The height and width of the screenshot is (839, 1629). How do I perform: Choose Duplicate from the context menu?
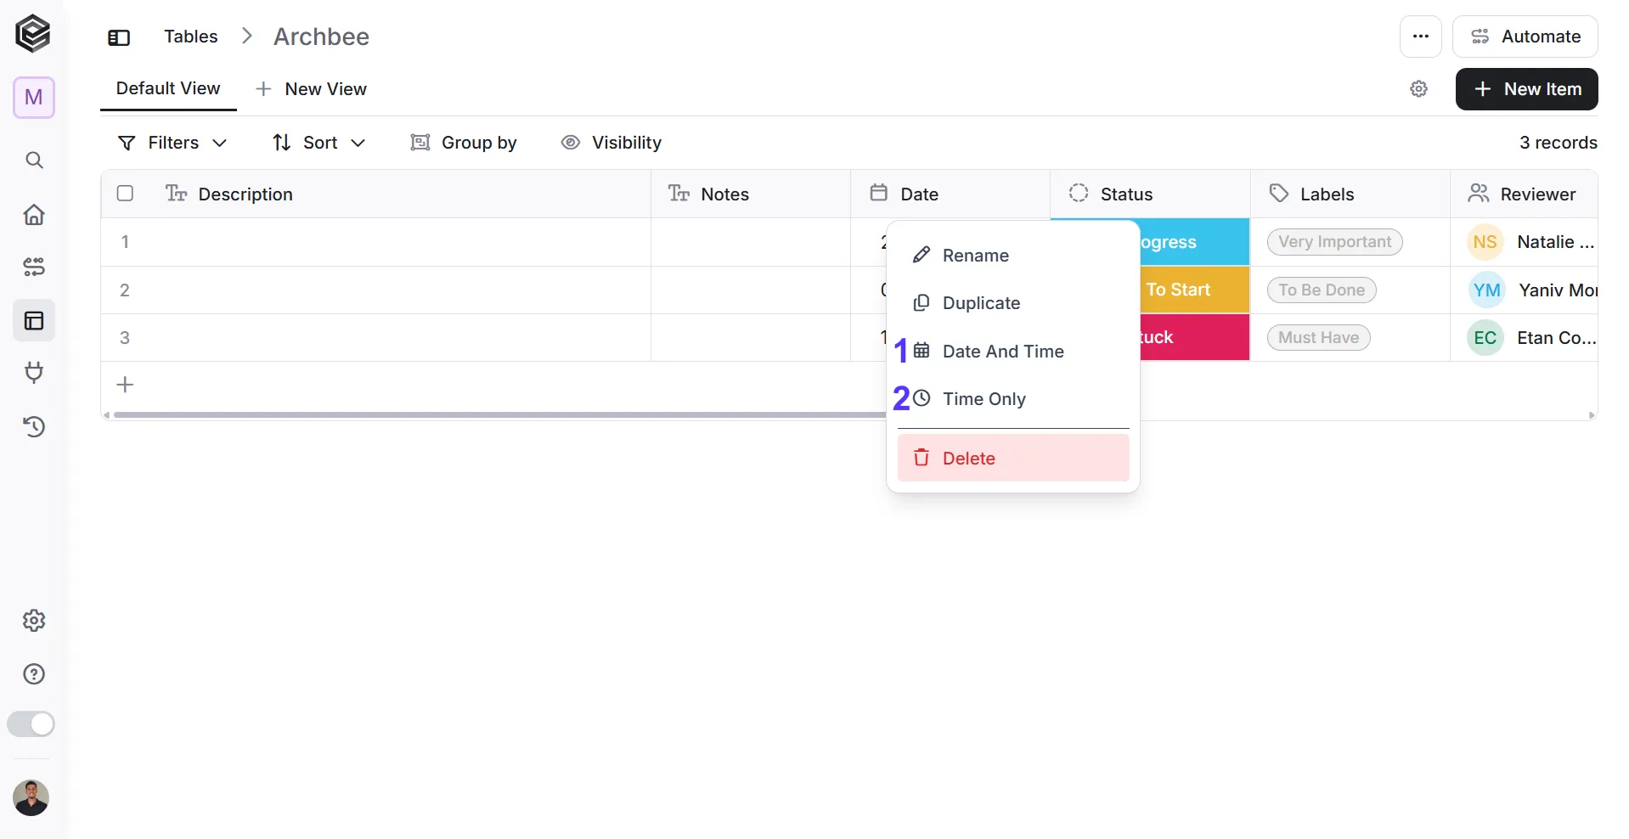point(1012,303)
